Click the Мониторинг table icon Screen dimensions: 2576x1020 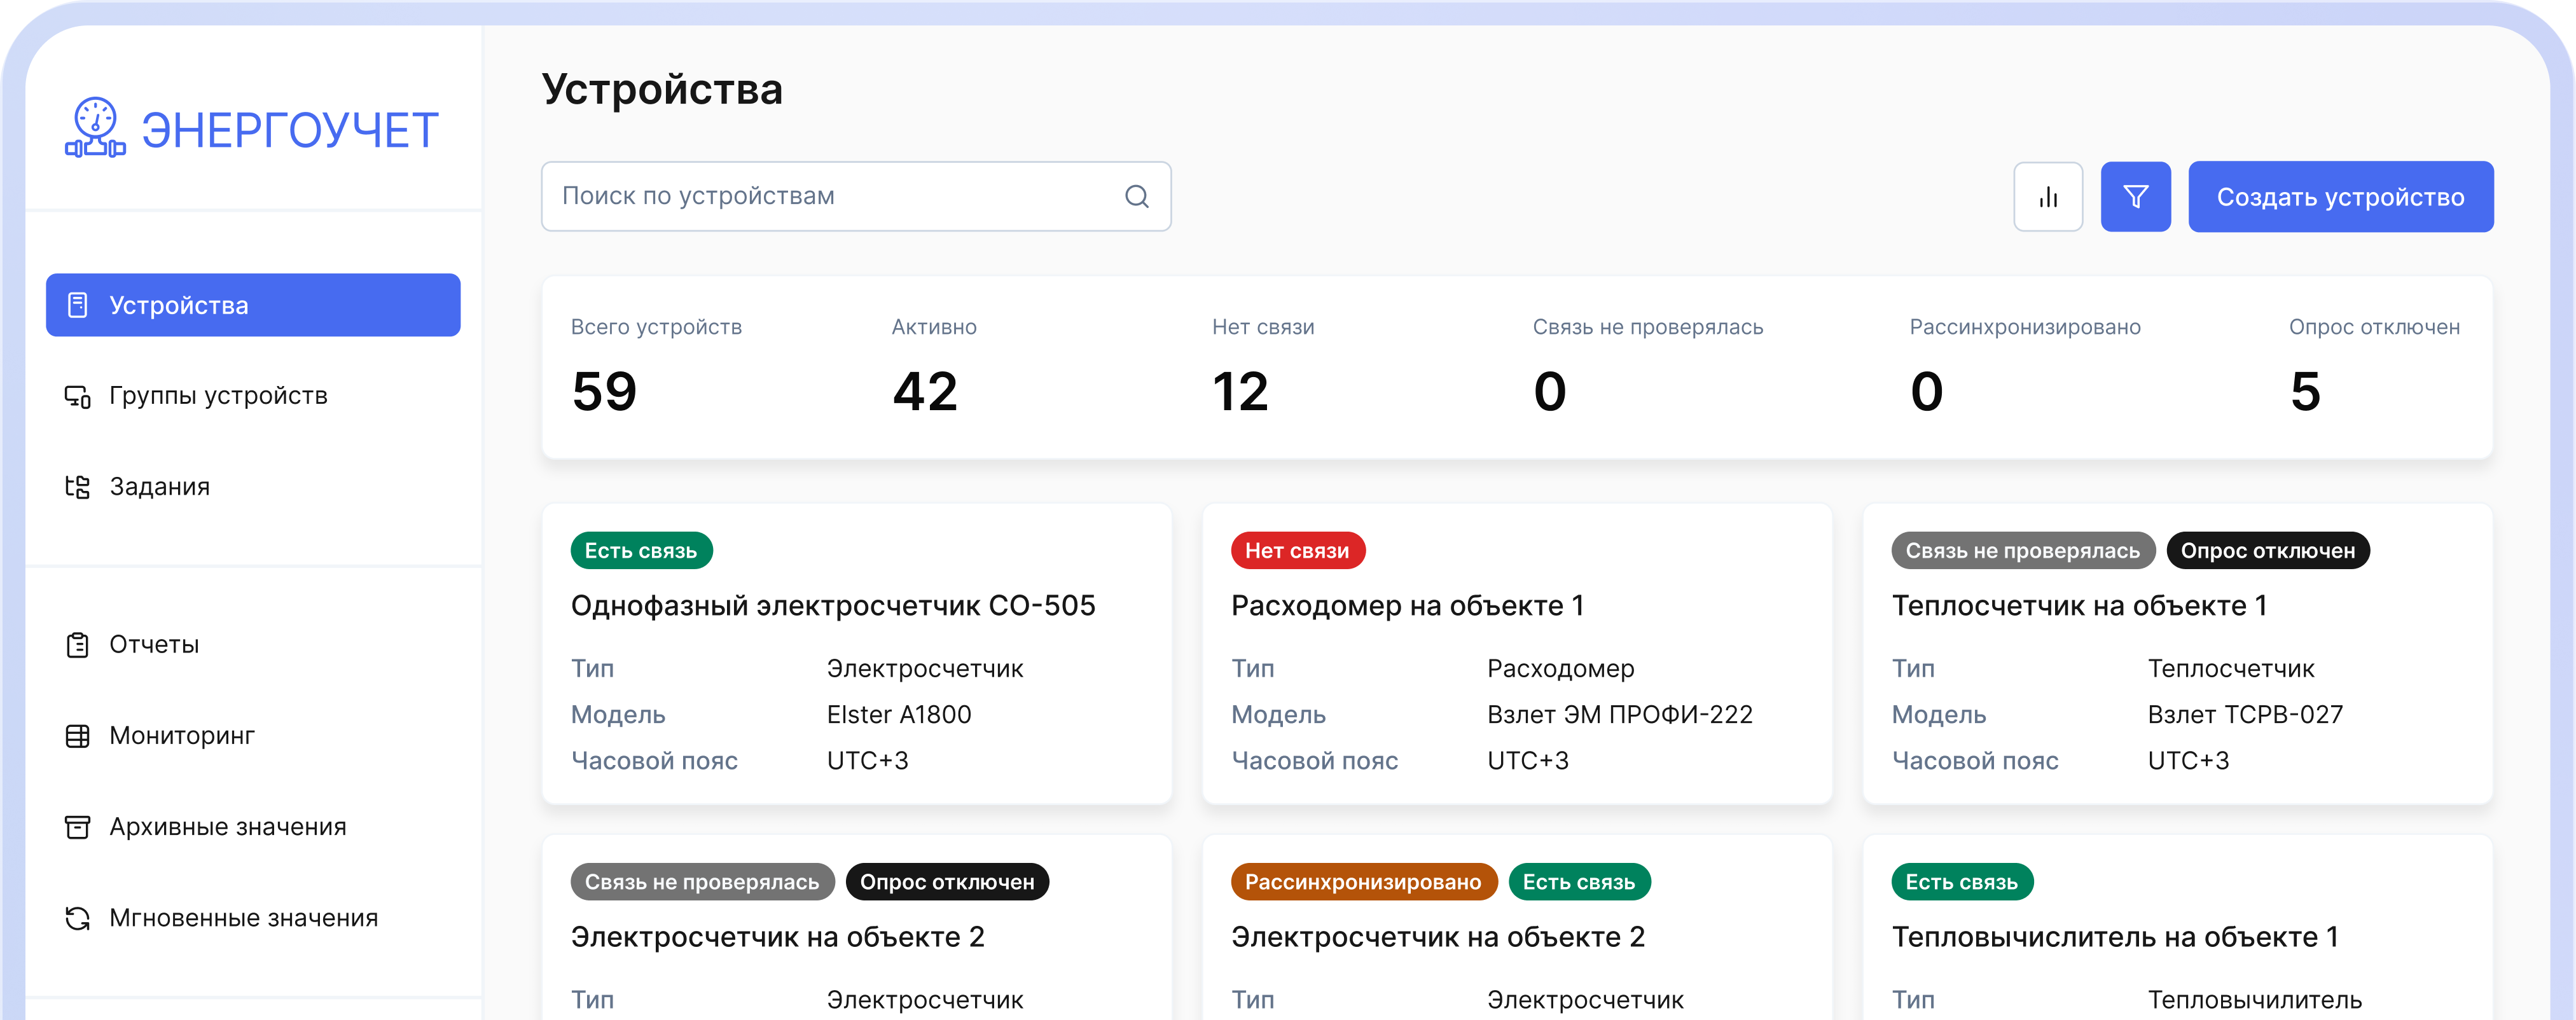click(77, 736)
